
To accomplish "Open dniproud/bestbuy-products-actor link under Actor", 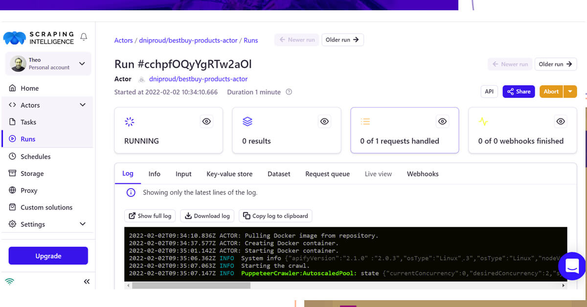I will (198, 79).
